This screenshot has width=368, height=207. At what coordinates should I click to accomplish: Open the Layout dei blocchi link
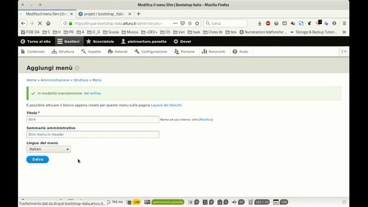pos(166,105)
